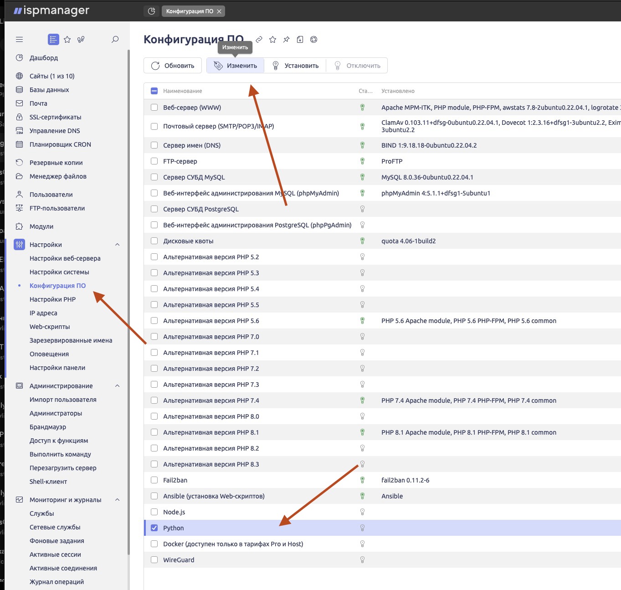
Task: Select row Альтернативная версия PHP 5.6
Action: (382, 321)
